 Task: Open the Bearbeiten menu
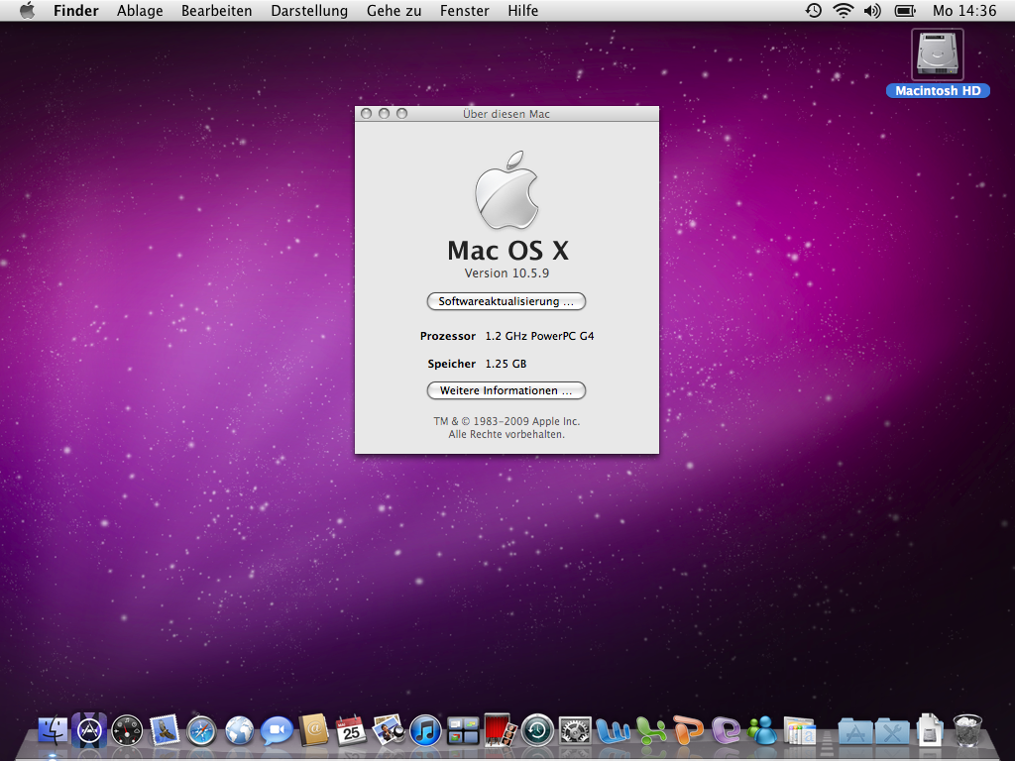(x=216, y=10)
